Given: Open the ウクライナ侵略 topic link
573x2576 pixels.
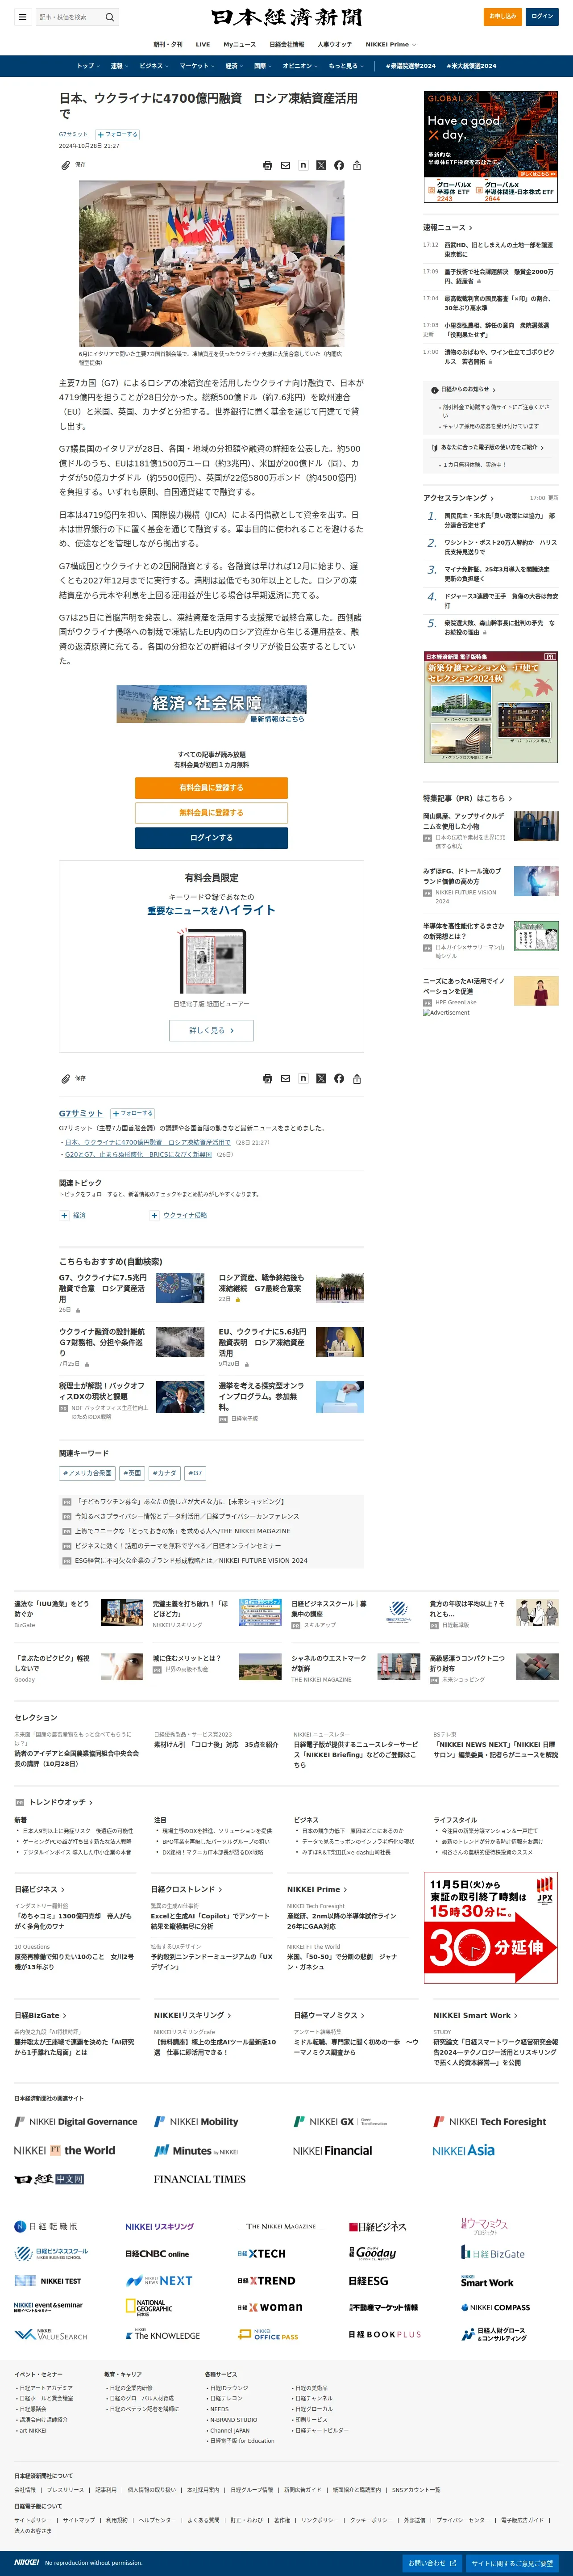Looking at the screenshot, I should [x=185, y=1216].
